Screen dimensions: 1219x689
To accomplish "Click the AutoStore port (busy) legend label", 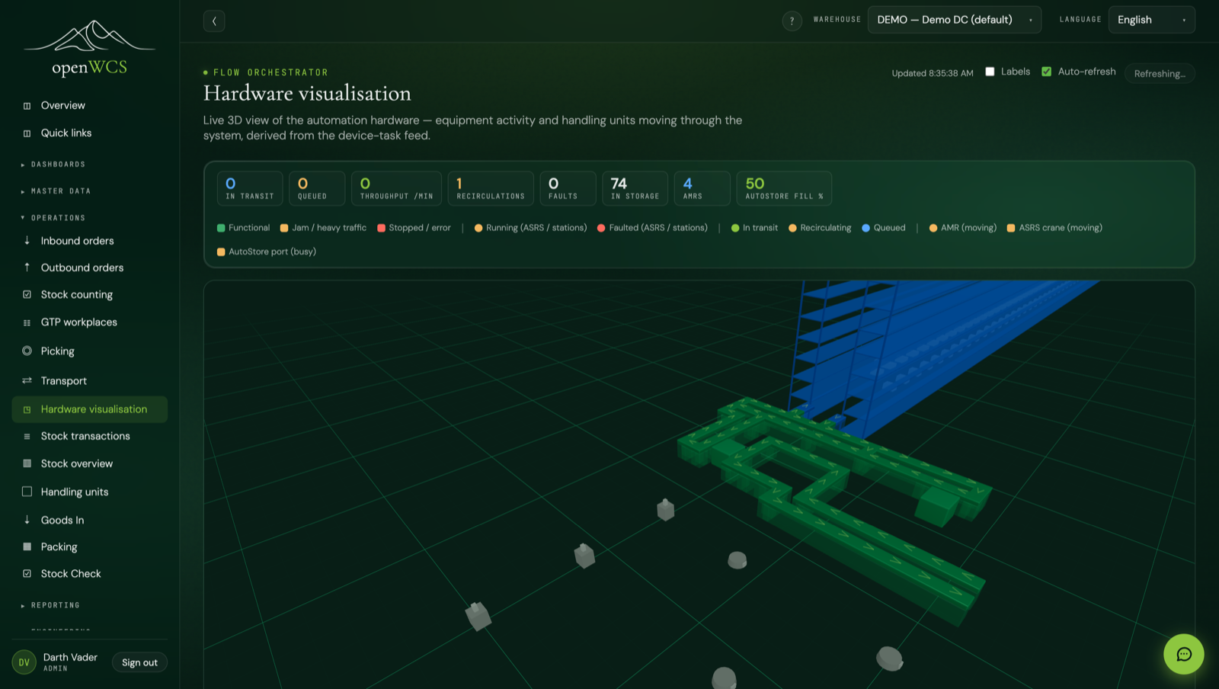I will [272, 252].
